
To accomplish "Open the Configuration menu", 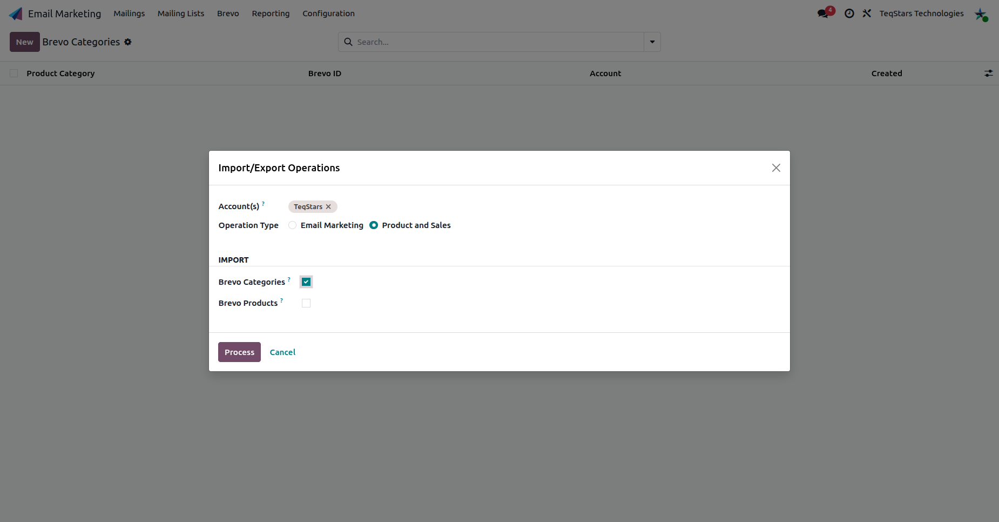I will coord(328,14).
